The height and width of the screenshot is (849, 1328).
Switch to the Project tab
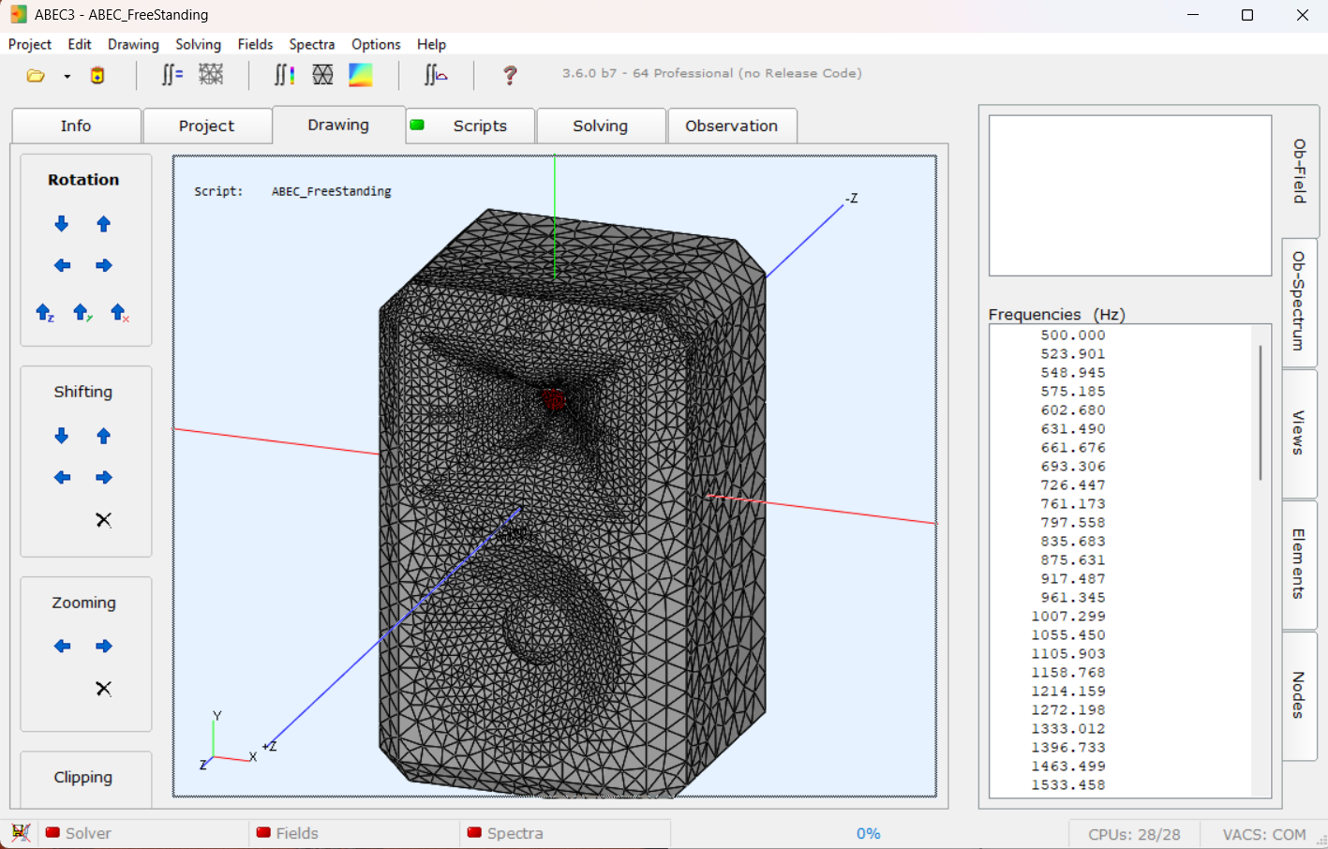[206, 126]
